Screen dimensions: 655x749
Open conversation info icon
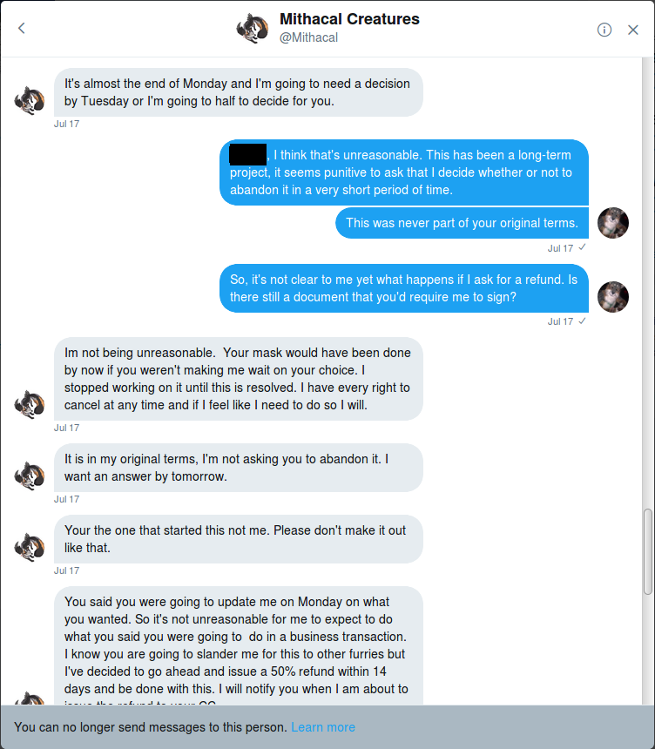(604, 30)
